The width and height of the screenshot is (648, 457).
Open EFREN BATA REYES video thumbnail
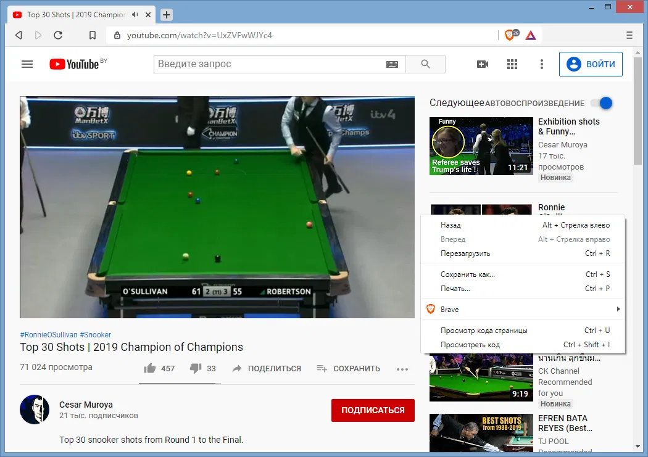[x=481, y=433]
